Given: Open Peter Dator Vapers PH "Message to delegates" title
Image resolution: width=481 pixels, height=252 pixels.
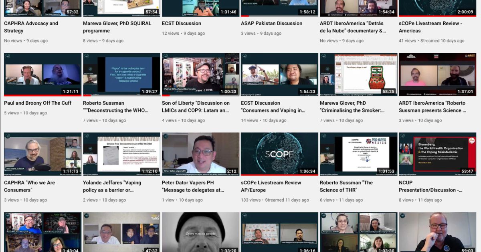Looking at the screenshot, I should click(193, 186).
